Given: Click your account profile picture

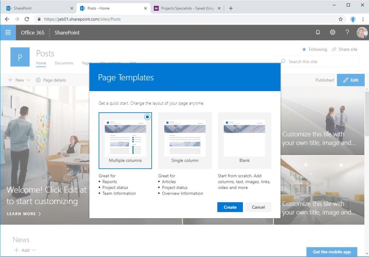Looking at the screenshot, I should (362, 32).
